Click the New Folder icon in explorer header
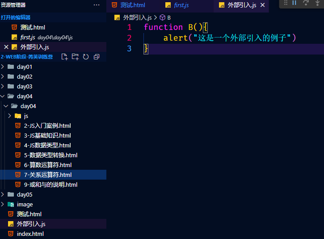 pos(75,57)
